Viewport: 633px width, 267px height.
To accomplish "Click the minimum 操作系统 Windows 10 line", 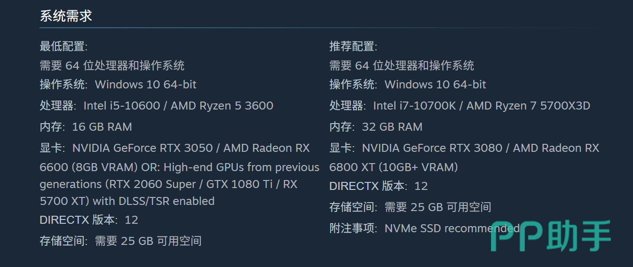I will pos(118,85).
